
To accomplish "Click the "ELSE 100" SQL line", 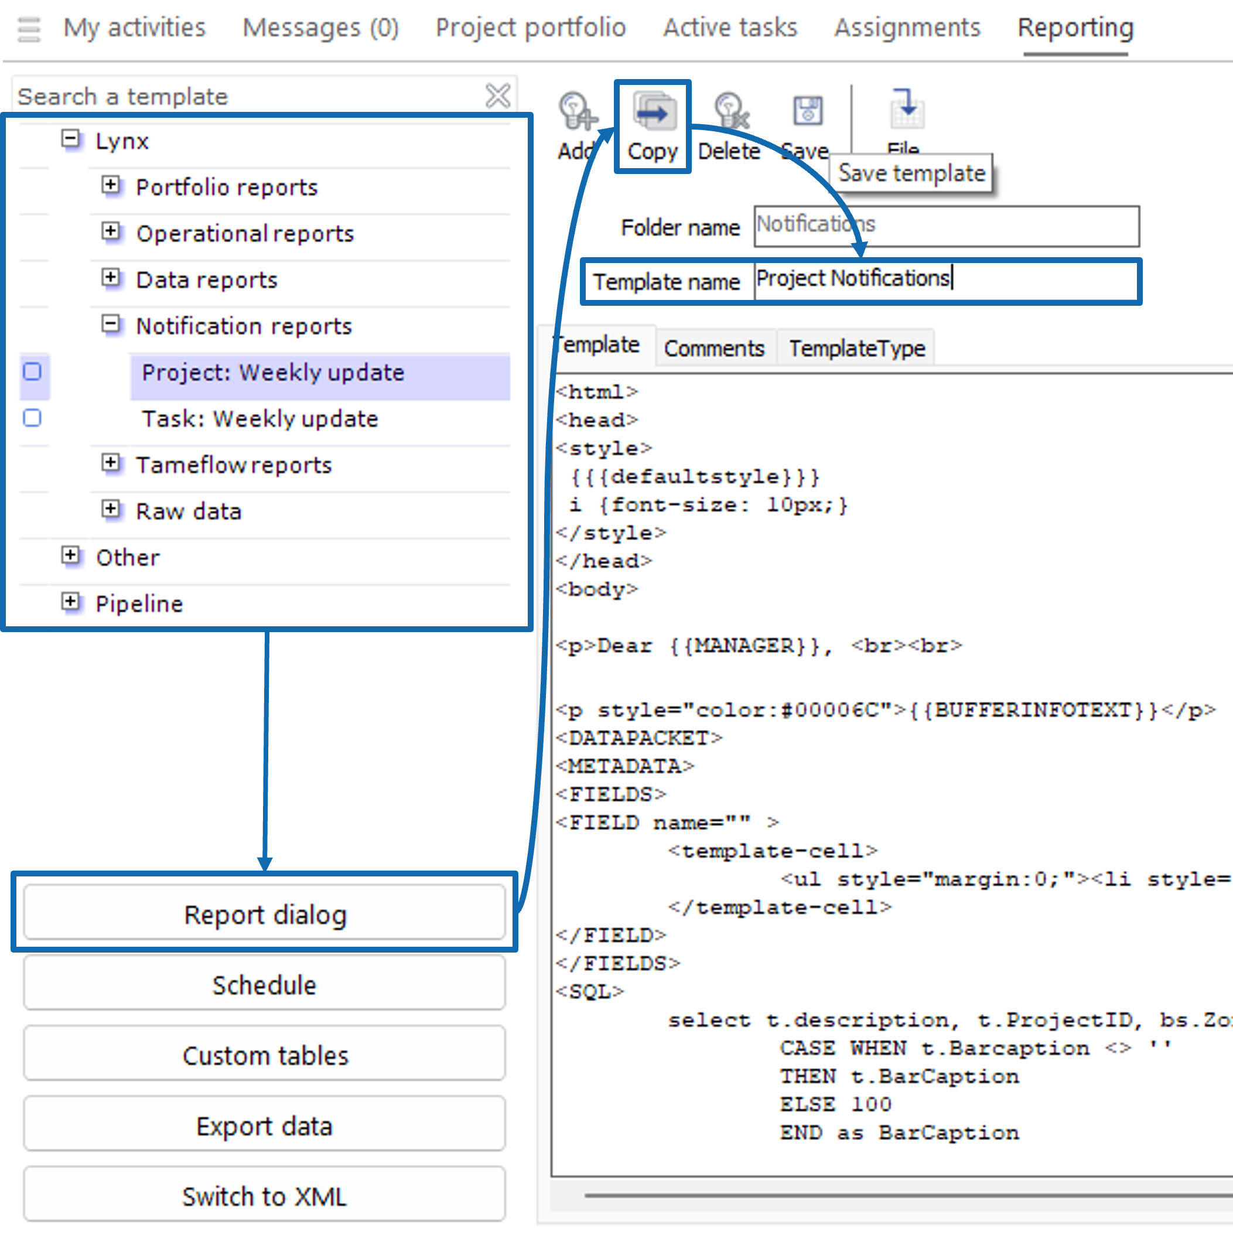I will (x=836, y=1104).
